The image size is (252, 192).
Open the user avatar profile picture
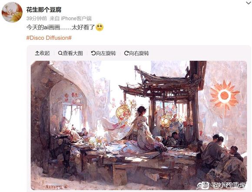12,12
